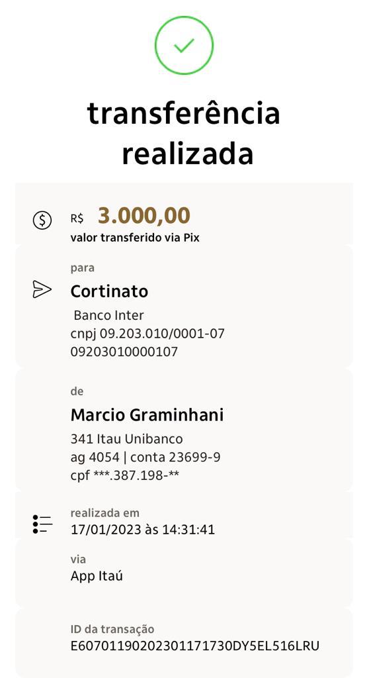Tap the 'ID da transação' label
The image size is (369, 678).
click(x=112, y=629)
